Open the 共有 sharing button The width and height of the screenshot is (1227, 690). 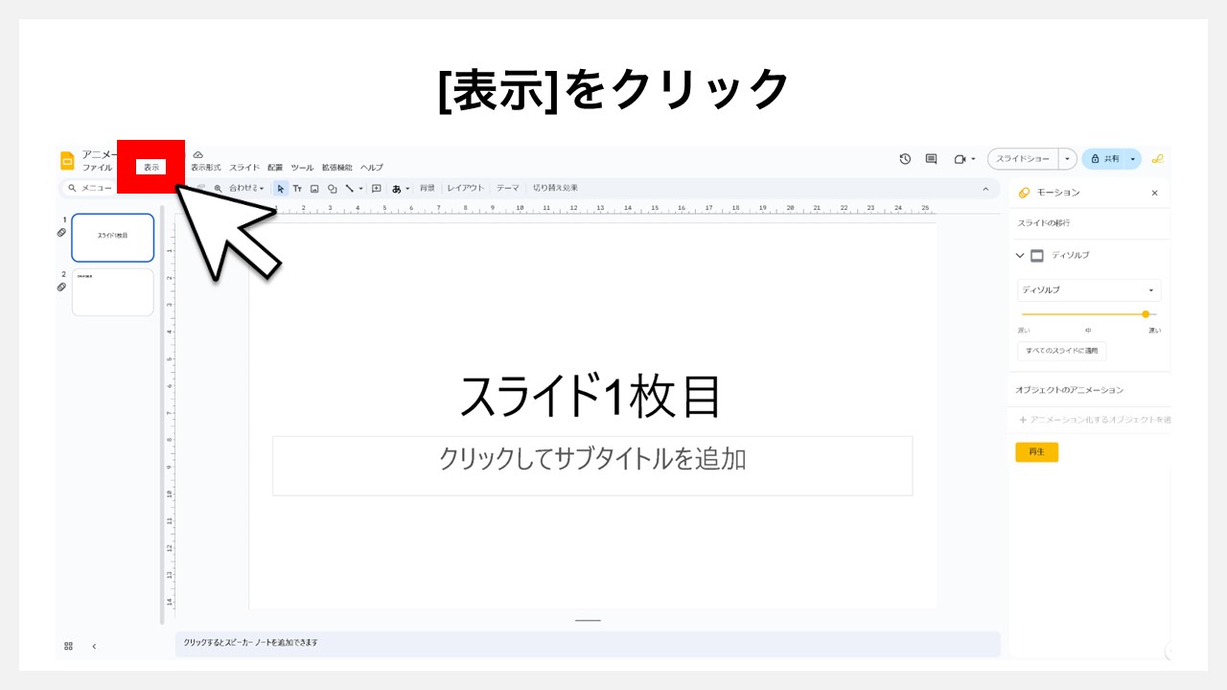1109,158
